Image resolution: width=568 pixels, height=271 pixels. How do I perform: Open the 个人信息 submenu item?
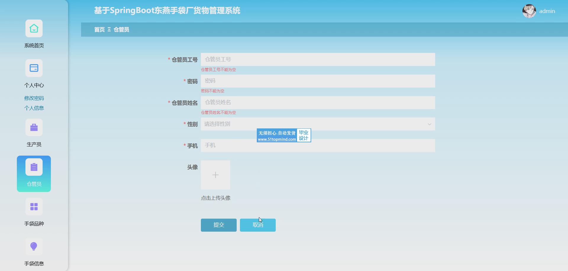(x=34, y=108)
